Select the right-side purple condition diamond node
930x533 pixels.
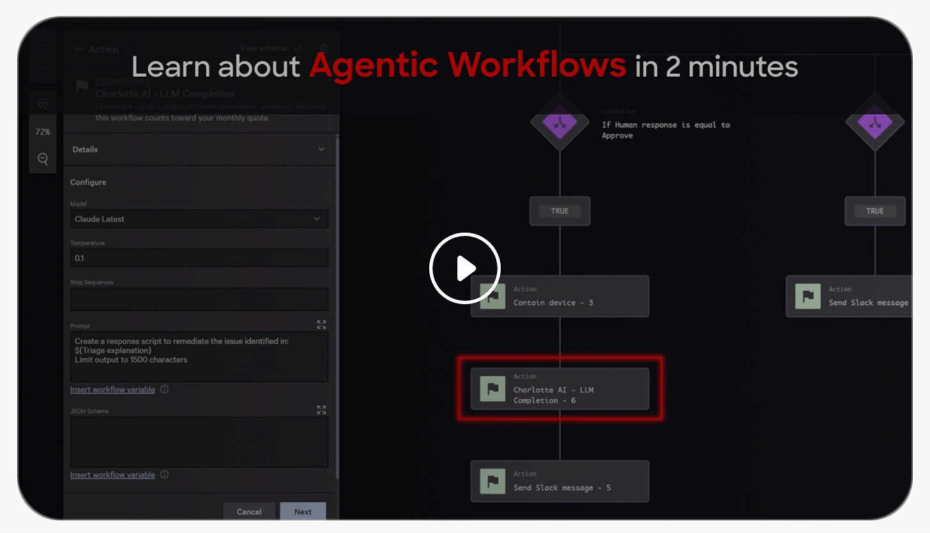(x=875, y=121)
